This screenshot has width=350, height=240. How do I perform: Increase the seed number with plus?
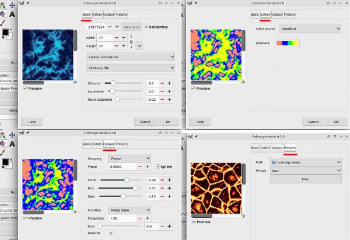(x=117, y=27)
